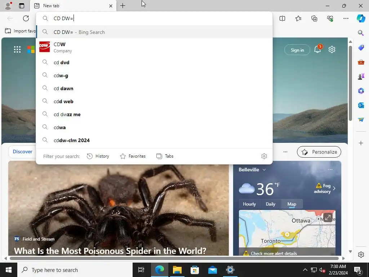Image resolution: width=369 pixels, height=277 pixels.
Task: Click the vertical page scrollbar thumb
Action: tap(350, 83)
